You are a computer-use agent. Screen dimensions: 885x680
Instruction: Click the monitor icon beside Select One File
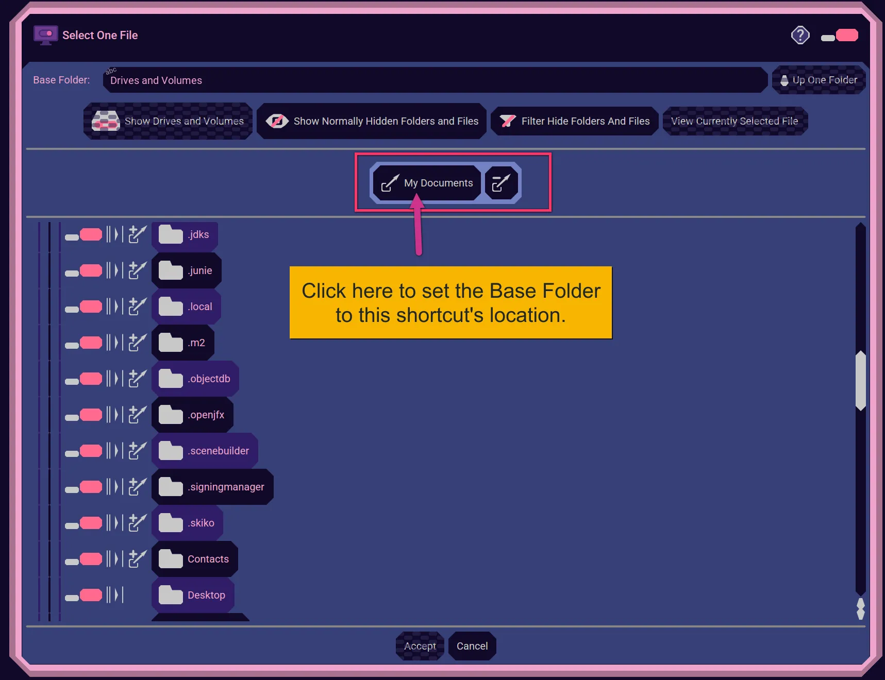(x=45, y=35)
